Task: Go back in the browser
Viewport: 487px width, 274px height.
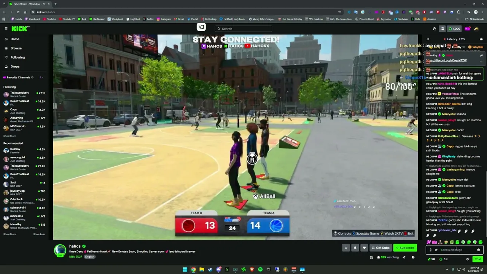Action: 4,12
